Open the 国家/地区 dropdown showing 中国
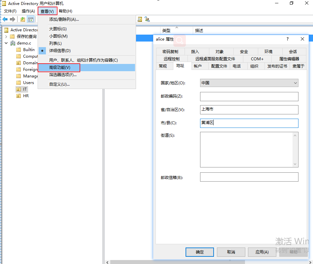The height and width of the screenshot is (264, 313). (x=295, y=83)
